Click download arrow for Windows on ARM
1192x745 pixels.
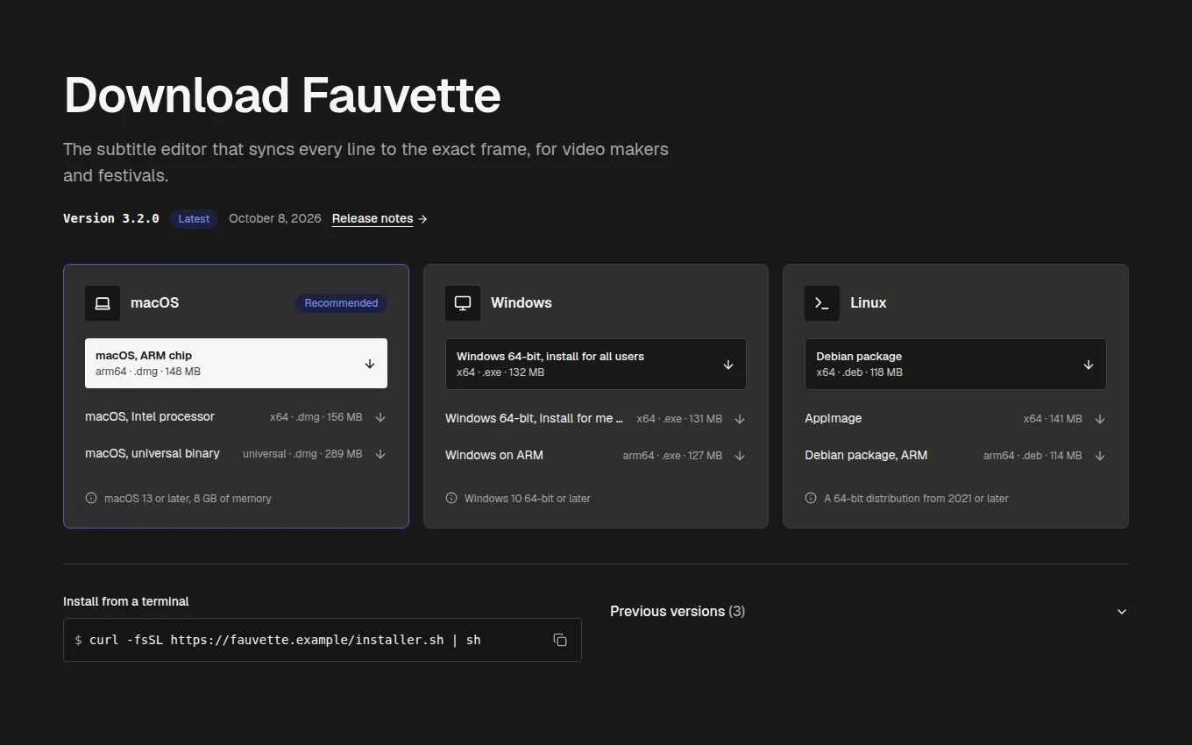tap(740, 456)
